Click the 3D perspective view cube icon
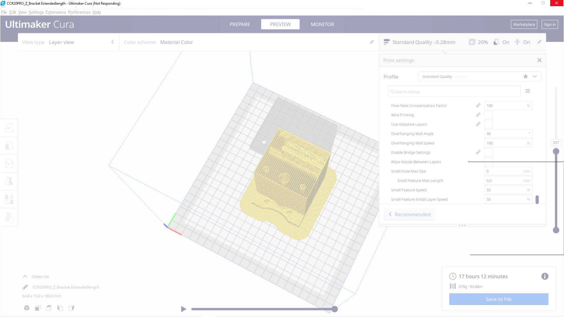Screen dimensions: 564x317 coord(27,308)
